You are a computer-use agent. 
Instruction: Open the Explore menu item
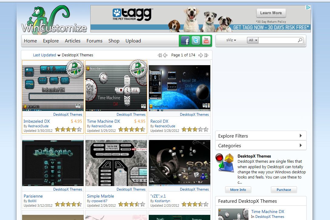(x=51, y=41)
